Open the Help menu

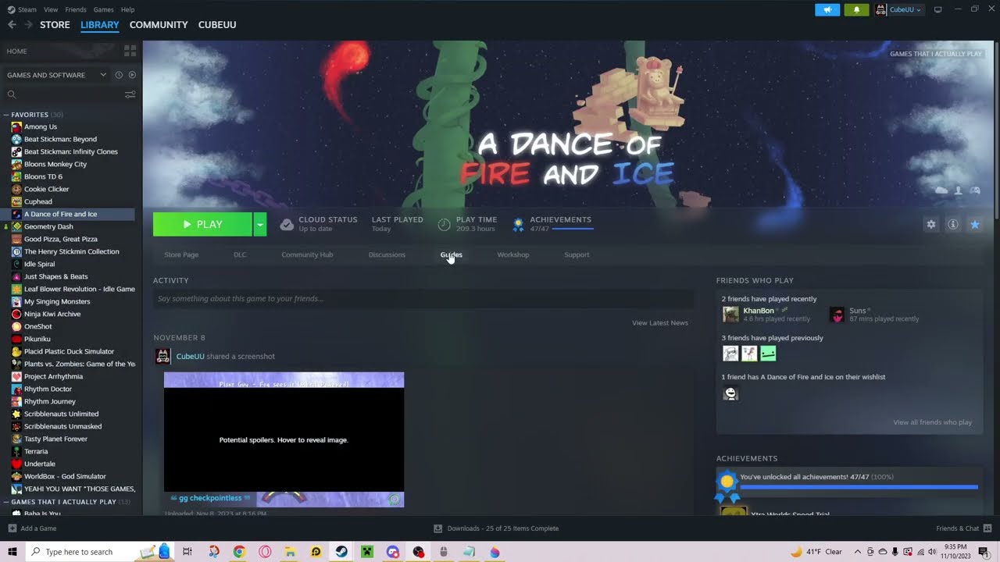point(127,9)
